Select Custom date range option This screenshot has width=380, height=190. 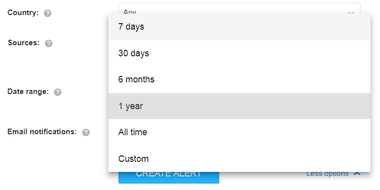click(x=239, y=158)
